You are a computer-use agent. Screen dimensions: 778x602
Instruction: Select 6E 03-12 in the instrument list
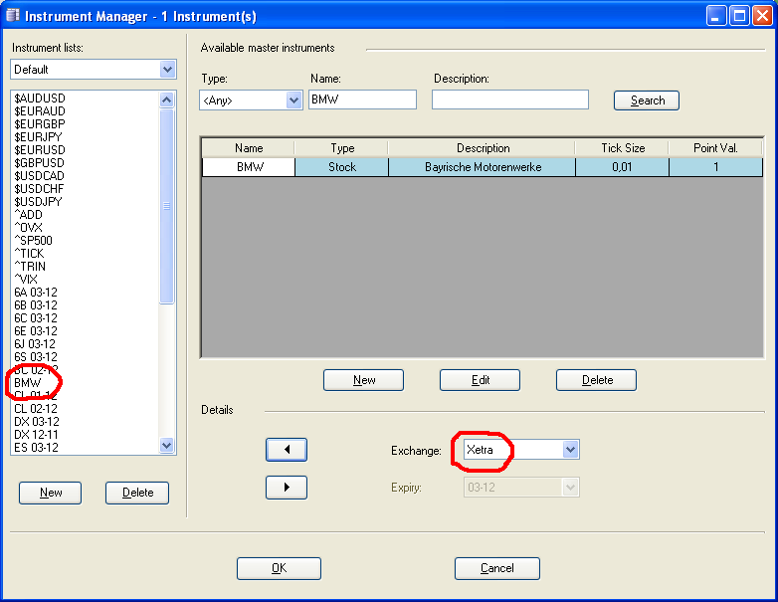[x=36, y=331]
